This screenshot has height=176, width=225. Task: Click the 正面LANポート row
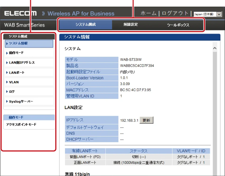137,163
